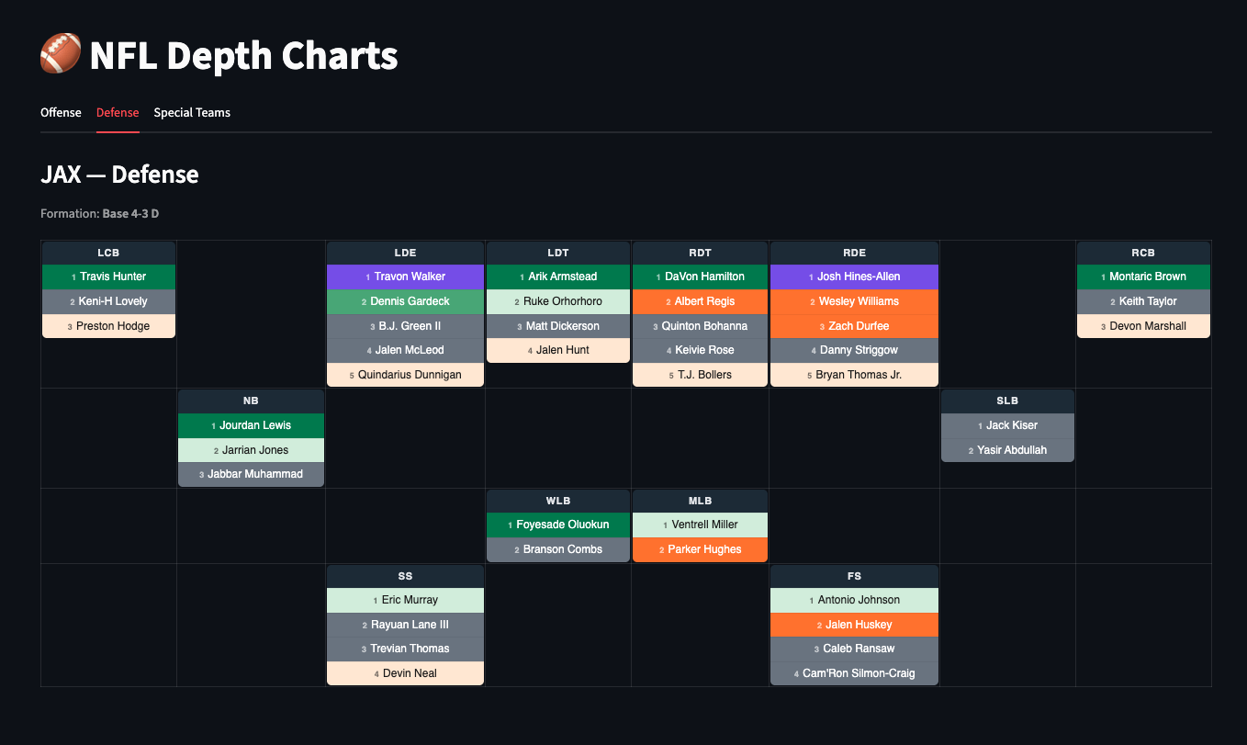The height and width of the screenshot is (745, 1247).
Task: Click Cam'Ron Silmon-Craig entry
Action: [x=854, y=673]
